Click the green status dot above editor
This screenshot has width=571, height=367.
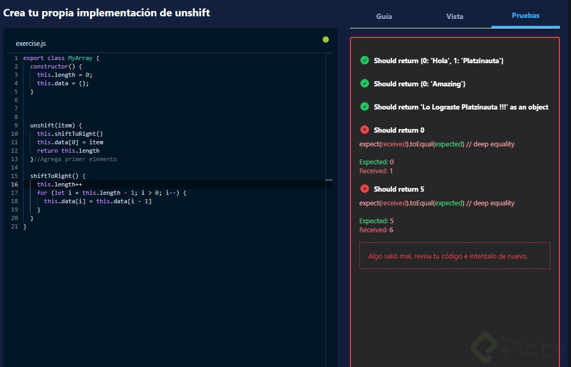coord(326,39)
